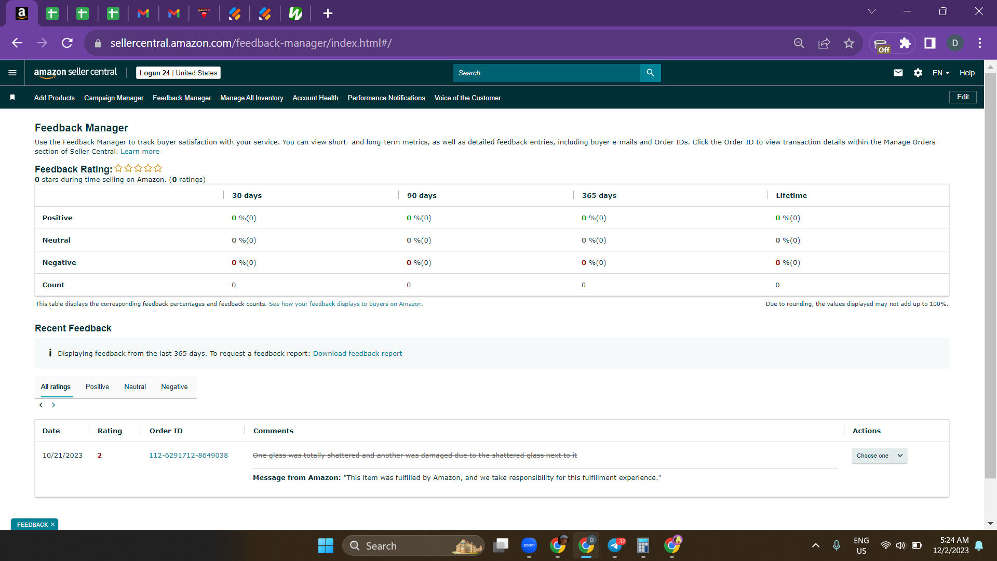This screenshot has width=997, height=561.
Task: Click Download feedback report link
Action: (357, 354)
